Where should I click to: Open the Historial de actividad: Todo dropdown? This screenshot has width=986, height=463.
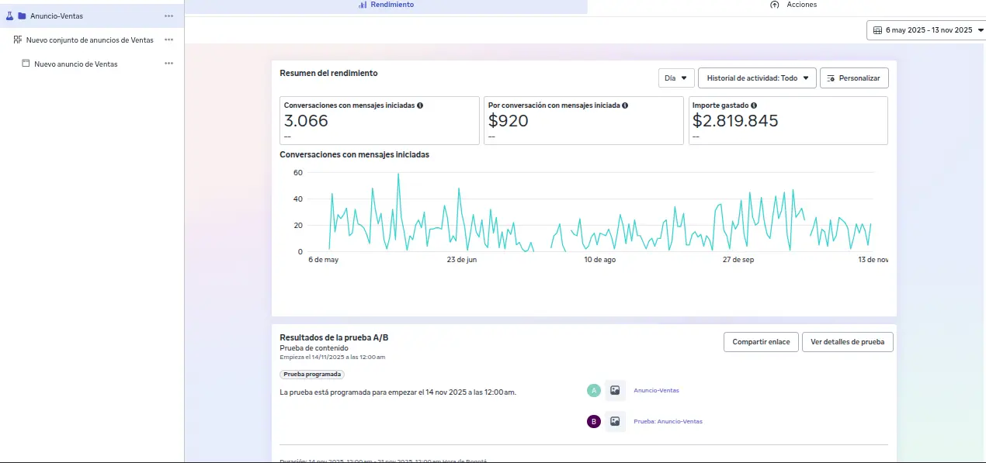(x=756, y=78)
